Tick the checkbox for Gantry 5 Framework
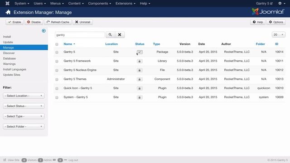 57,62
